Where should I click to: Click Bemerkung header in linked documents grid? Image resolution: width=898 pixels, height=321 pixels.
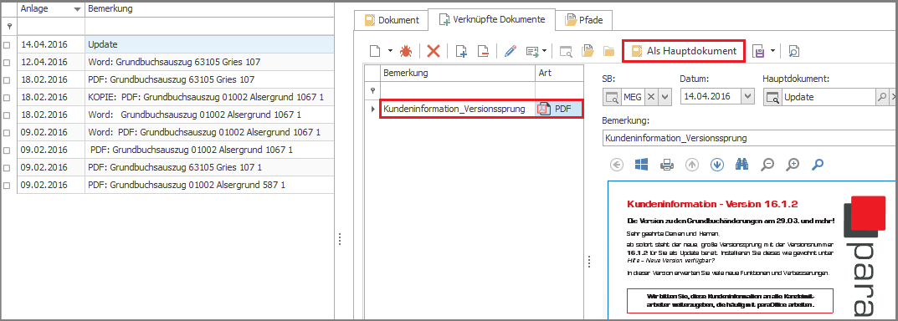(x=458, y=74)
